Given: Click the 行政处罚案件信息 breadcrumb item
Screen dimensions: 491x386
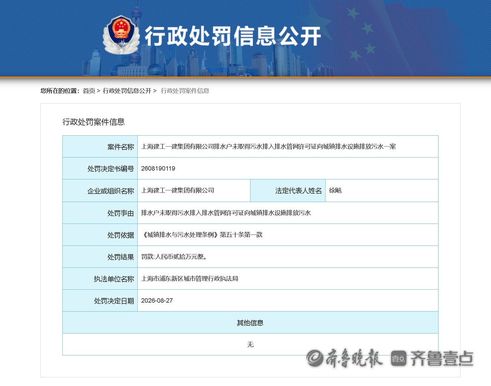Looking at the screenshot, I should click(x=185, y=91).
